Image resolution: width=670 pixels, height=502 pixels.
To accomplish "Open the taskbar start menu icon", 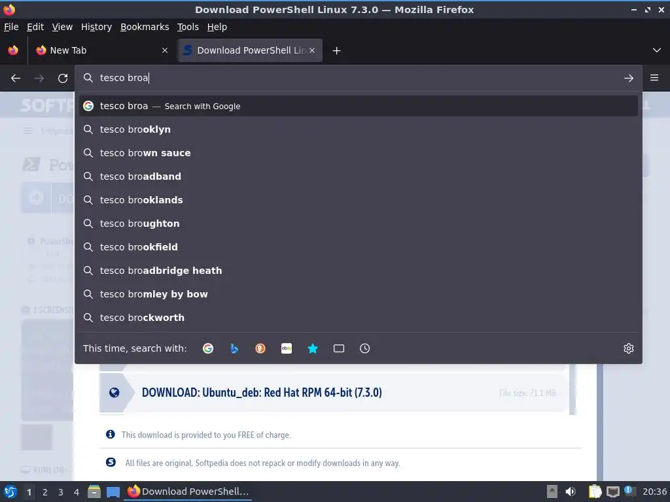I will tap(10, 492).
